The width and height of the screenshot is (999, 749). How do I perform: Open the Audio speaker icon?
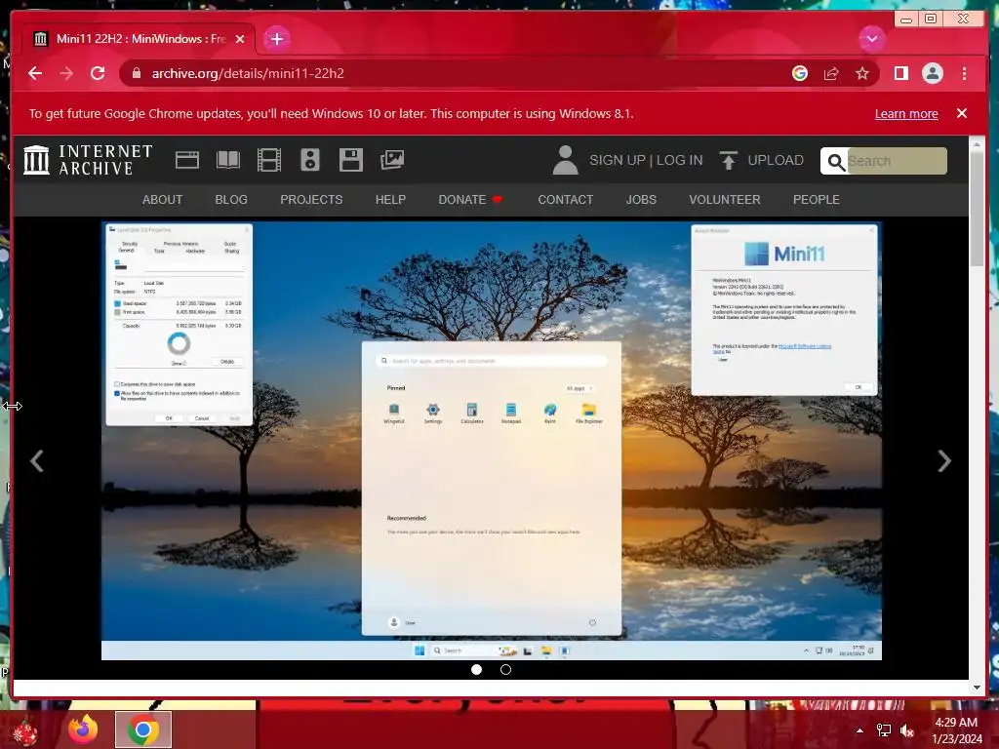[x=309, y=160]
